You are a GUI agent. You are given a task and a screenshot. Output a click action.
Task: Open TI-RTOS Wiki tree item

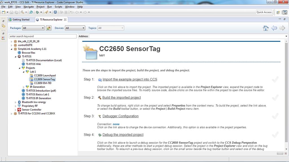pyautogui.click(x=33, y=64)
